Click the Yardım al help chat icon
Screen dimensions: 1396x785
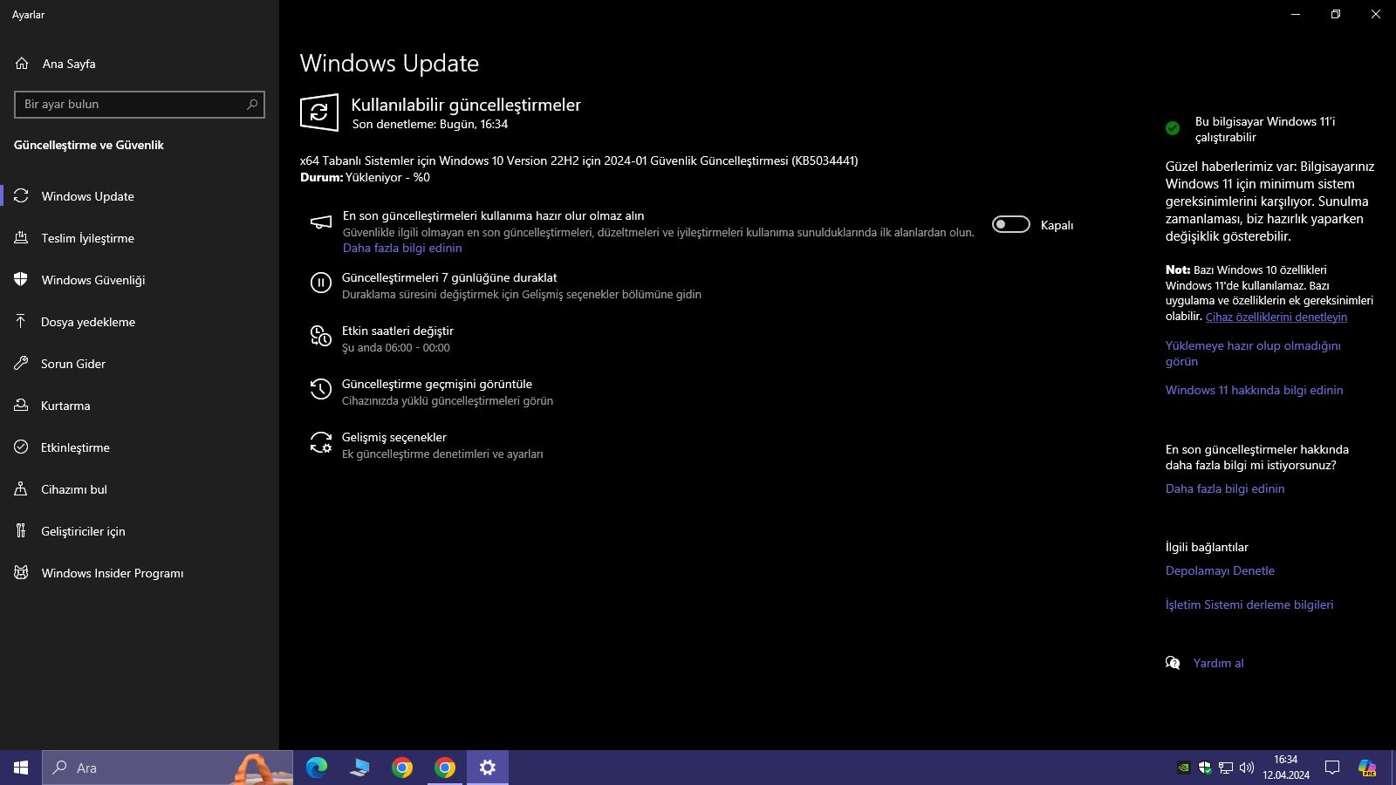[1173, 663]
